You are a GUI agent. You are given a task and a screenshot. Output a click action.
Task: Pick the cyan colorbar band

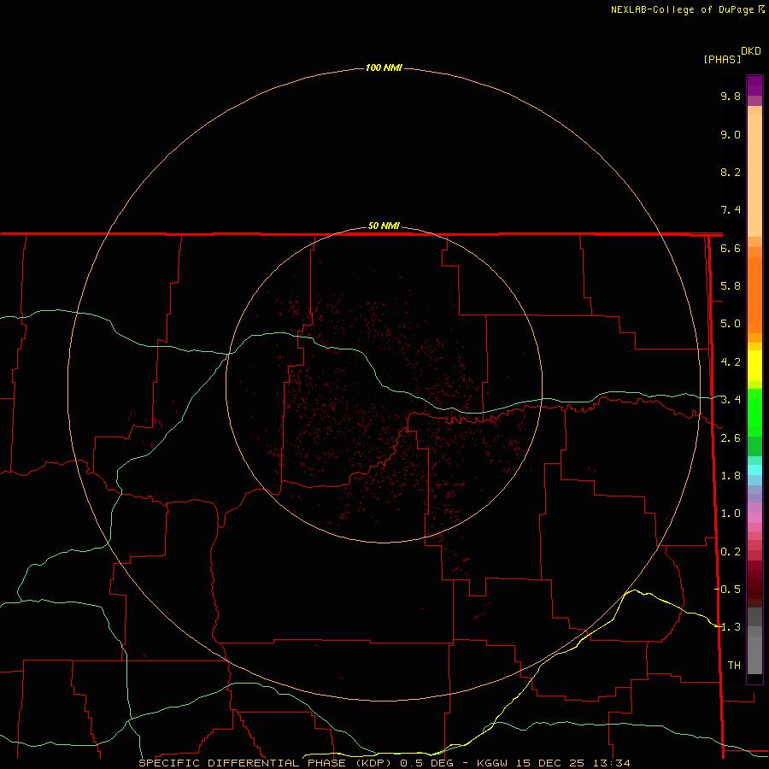(x=754, y=470)
